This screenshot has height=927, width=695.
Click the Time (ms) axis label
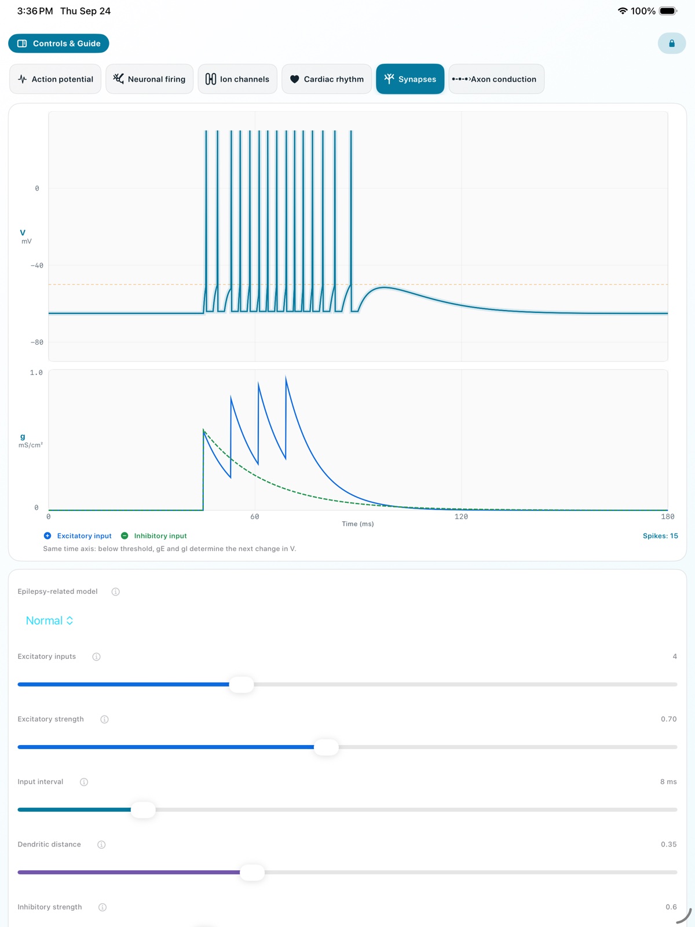(x=358, y=524)
